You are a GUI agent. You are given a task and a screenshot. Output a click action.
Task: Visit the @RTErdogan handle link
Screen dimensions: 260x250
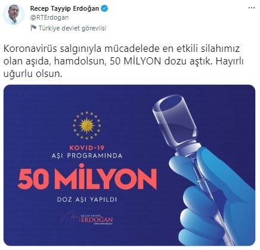(49, 17)
